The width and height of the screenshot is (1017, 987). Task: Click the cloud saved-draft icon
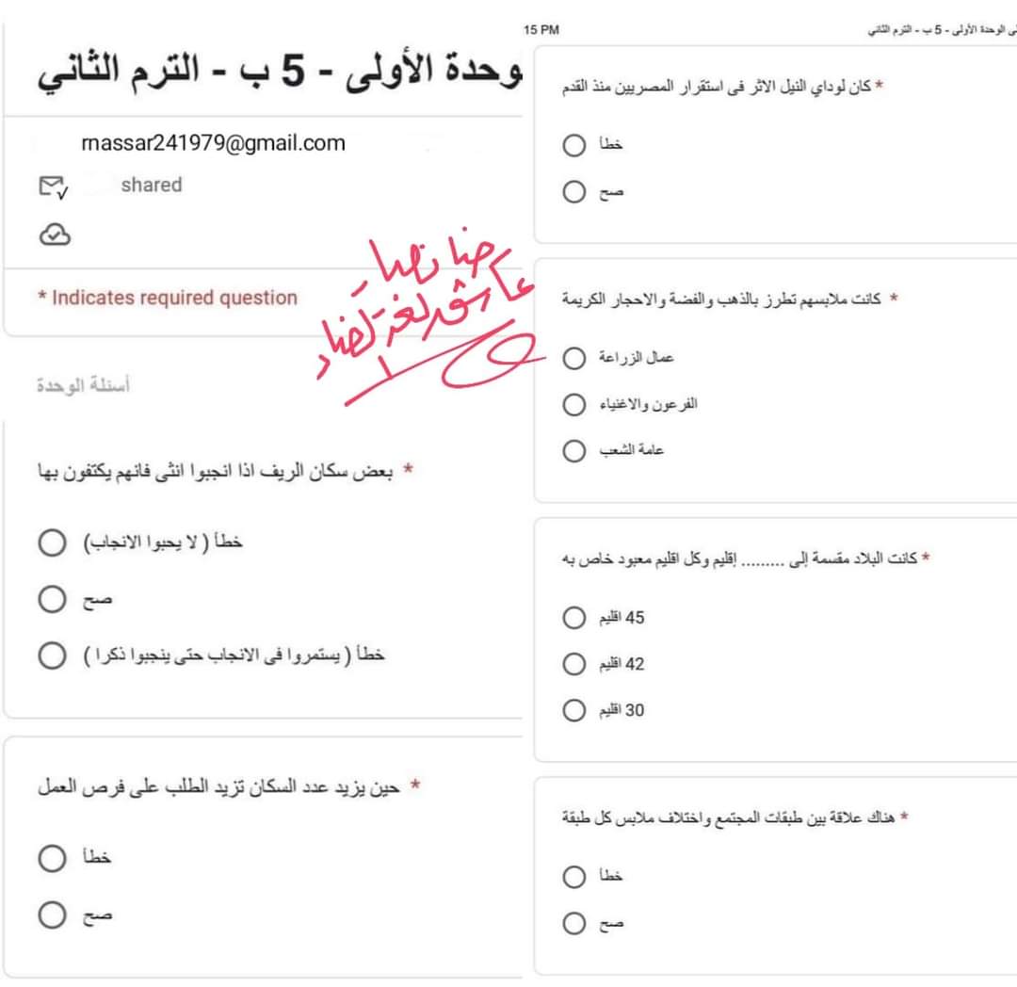point(54,235)
